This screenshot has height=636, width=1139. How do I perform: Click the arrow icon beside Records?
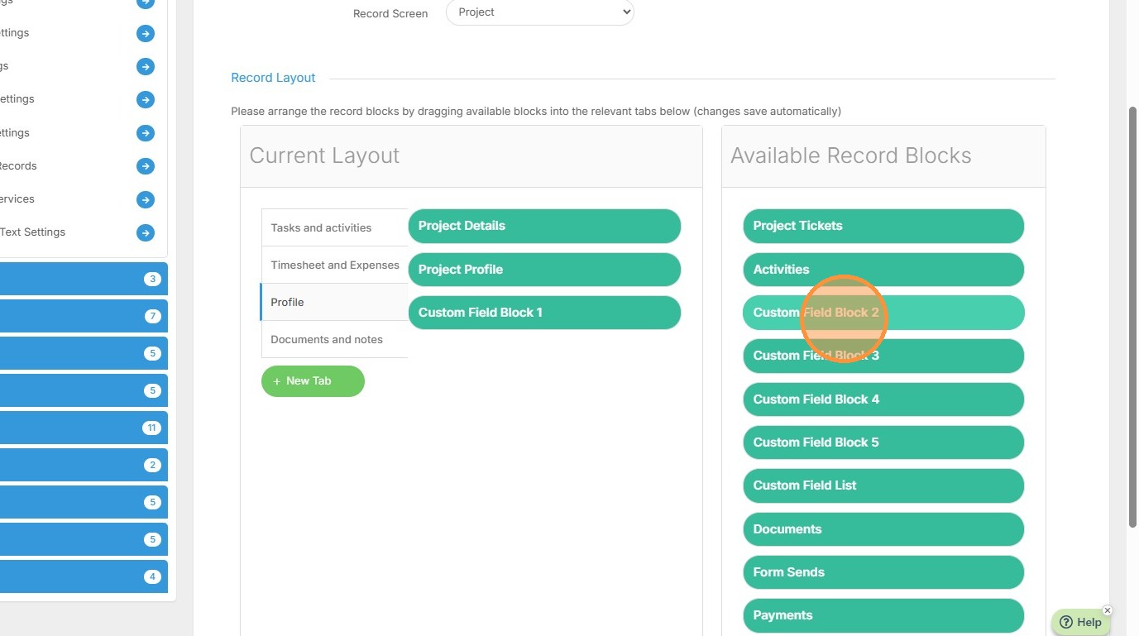click(x=146, y=166)
